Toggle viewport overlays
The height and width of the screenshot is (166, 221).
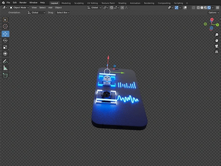point(185,8)
